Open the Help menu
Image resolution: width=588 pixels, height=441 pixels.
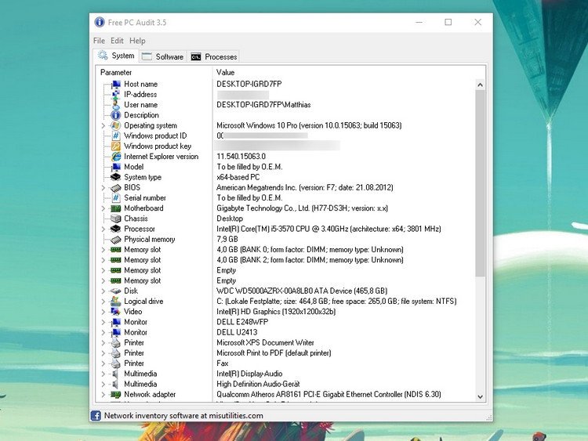click(137, 41)
